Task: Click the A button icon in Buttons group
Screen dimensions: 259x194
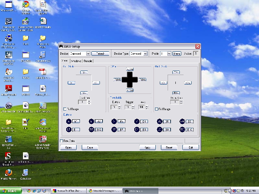Action: (x=68, y=121)
